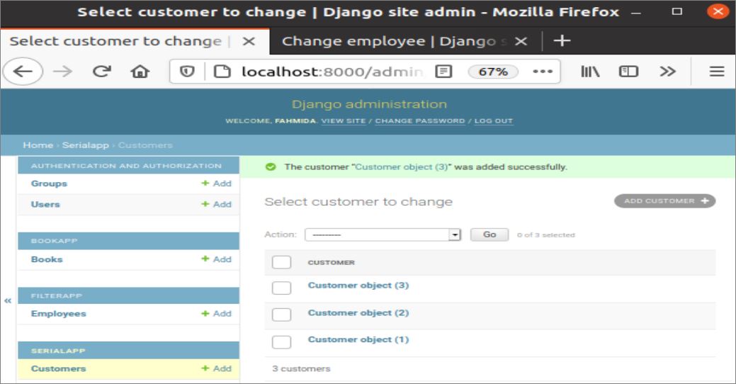Viewport: 736px width, 384px height.
Task: Toggle reader view icon in address bar
Action: (443, 72)
